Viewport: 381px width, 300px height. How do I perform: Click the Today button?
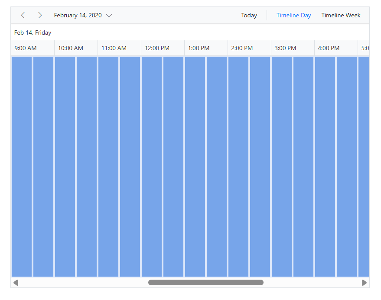click(x=249, y=15)
